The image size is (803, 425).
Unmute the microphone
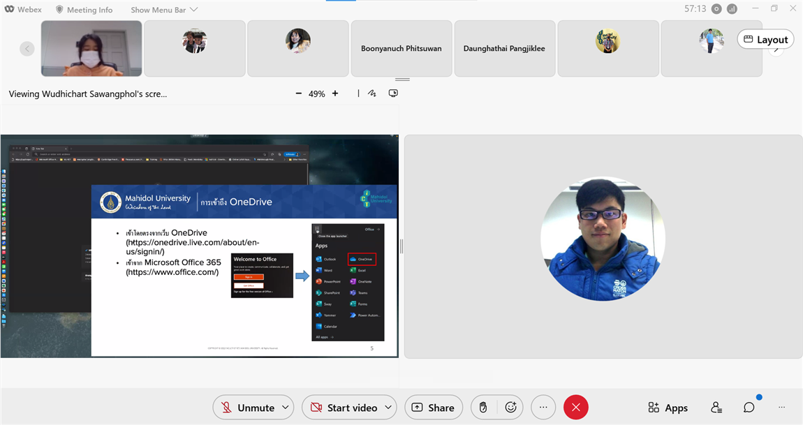(247, 408)
